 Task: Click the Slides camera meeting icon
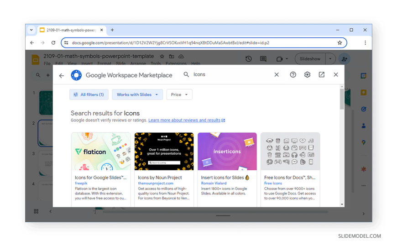pos(280,59)
